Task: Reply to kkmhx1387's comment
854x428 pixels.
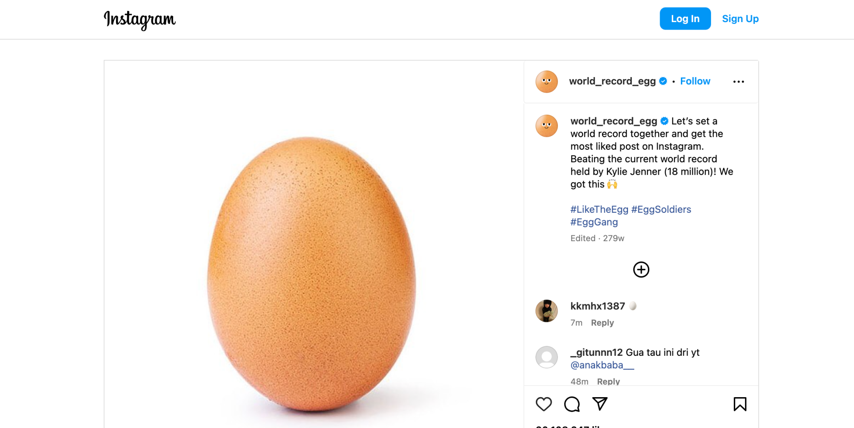Action: coord(602,323)
